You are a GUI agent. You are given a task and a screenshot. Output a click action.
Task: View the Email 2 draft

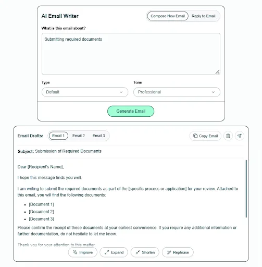79,136
